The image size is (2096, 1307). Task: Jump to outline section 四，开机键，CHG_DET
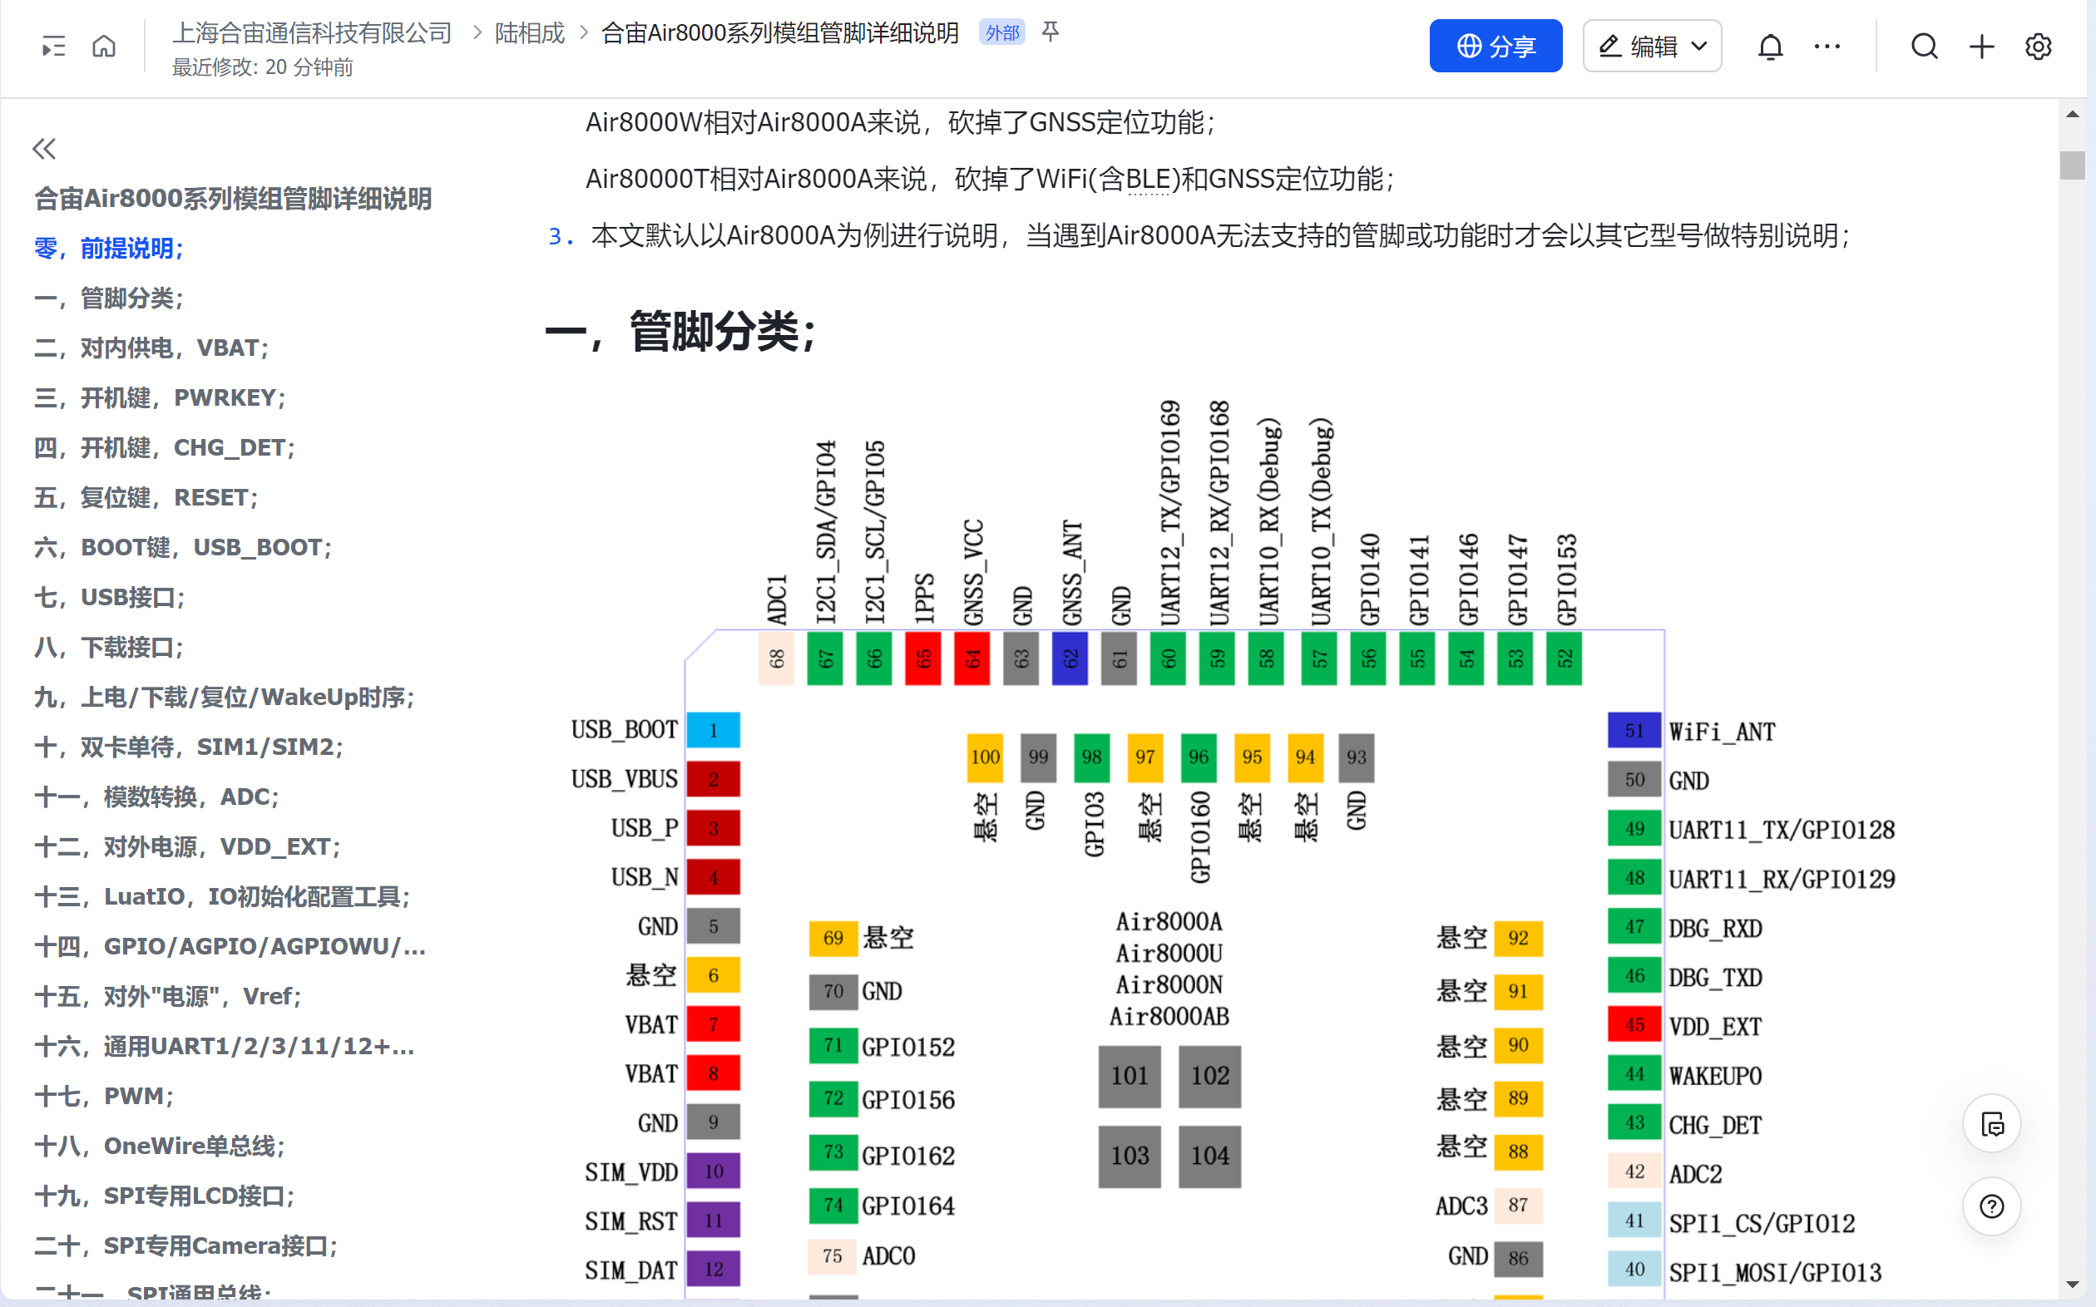tap(165, 448)
